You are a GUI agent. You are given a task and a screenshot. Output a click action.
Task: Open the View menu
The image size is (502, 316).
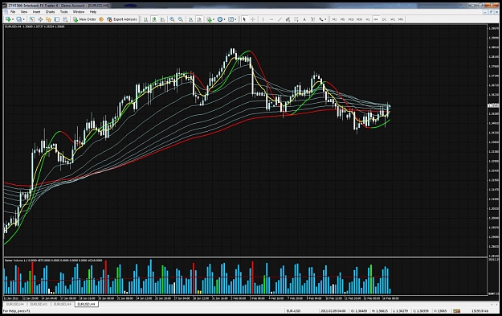[24, 11]
